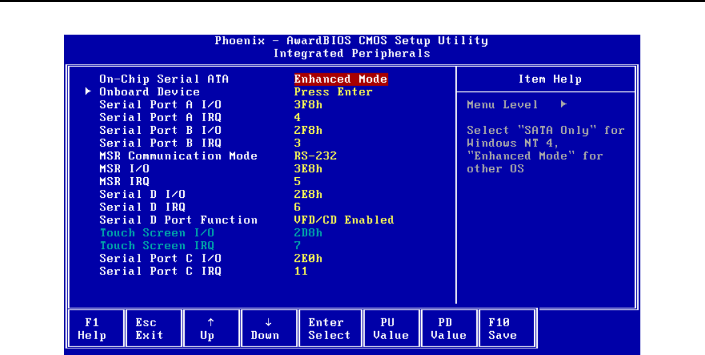Change the Serial Port C IRQ value 11
Viewport: 705px width, 355px height.
click(x=301, y=272)
